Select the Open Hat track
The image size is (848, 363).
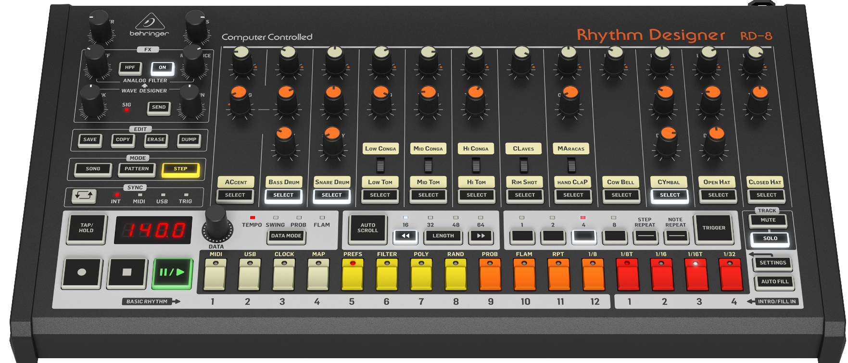pyautogui.click(x=718, y=195)
